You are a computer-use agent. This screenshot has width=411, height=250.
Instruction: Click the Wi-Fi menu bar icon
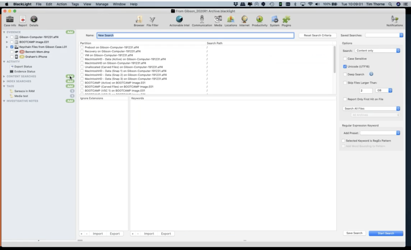pyautogui.click(x=310, y=4)
